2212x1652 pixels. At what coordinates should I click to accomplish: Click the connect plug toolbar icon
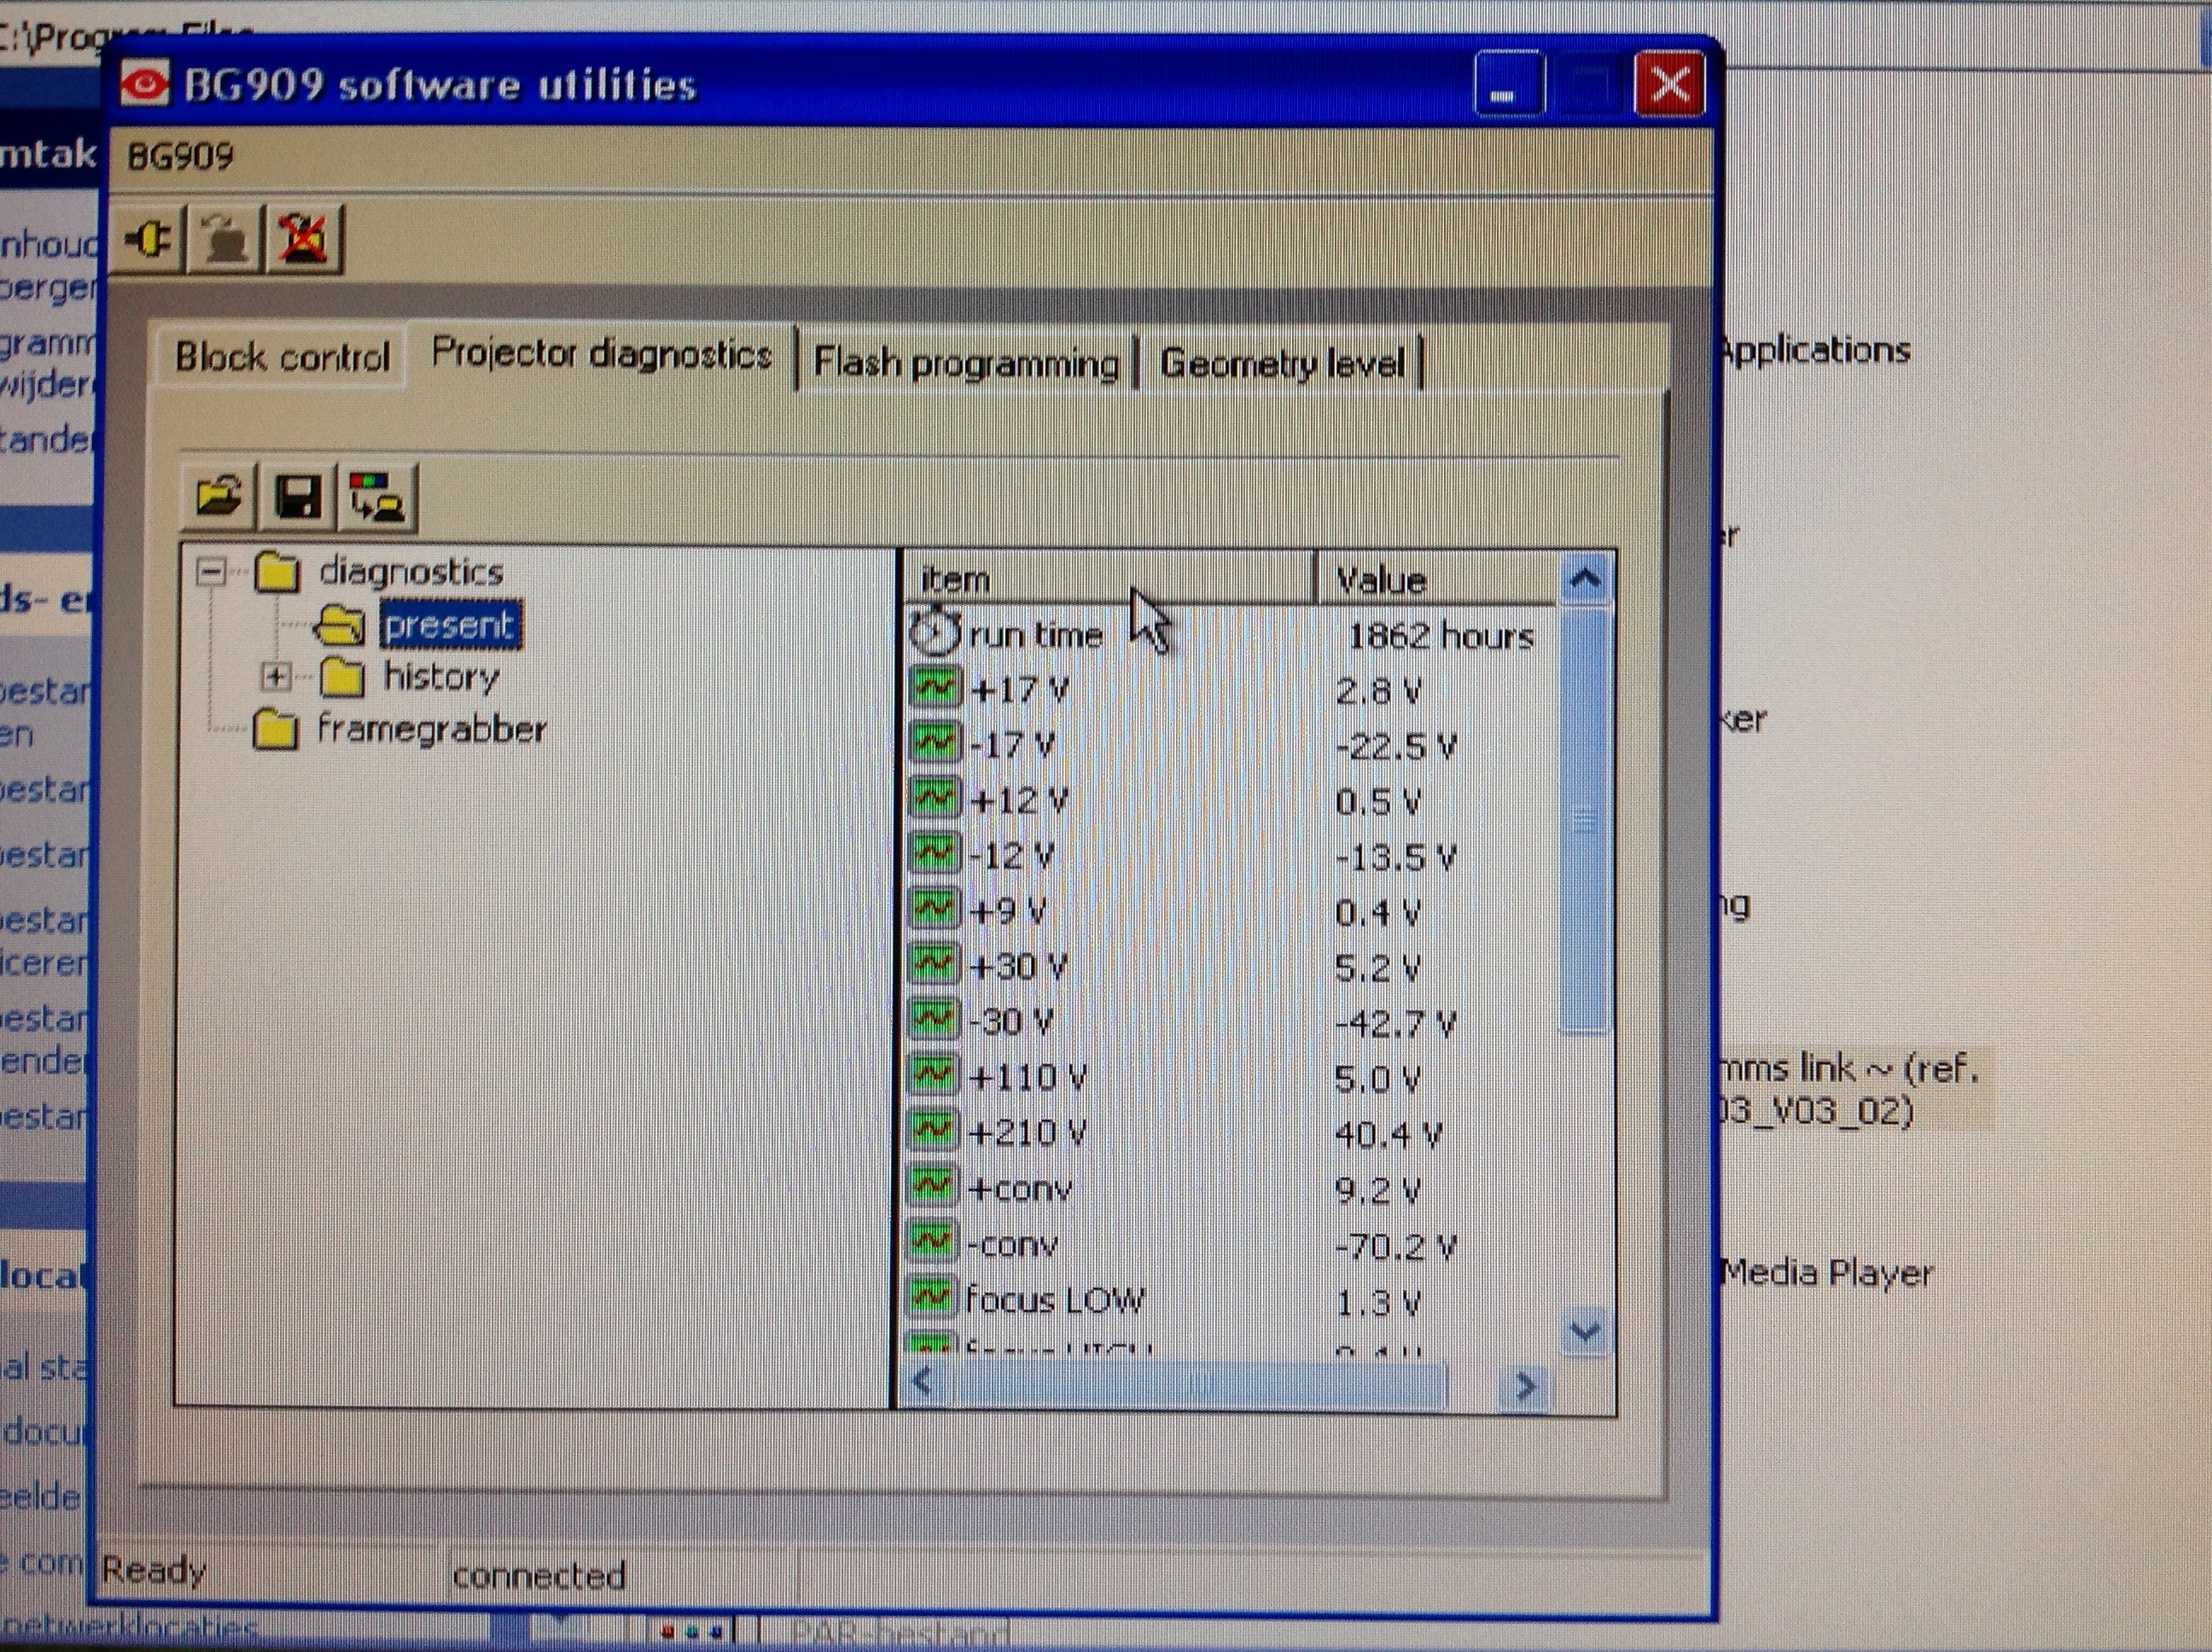pyautogui.click(x=148, y=239)
